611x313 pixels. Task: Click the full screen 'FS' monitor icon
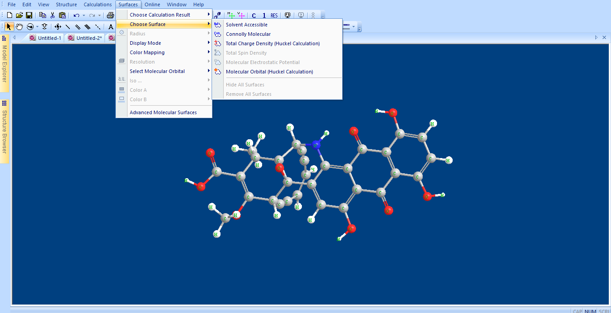click(288, 15)
